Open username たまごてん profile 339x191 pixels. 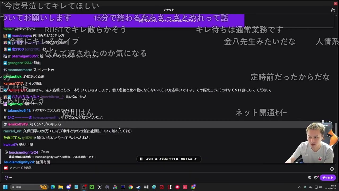[12, 138]
